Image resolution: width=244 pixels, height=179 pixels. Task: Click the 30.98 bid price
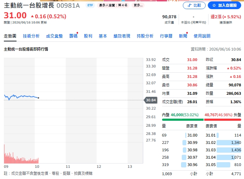192,150
